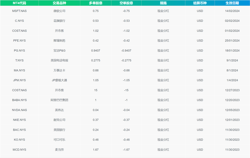The height and width of the screenshot is (158, 250).
Task: Click the date 18/01/2024
Action: tap(232, 51)
